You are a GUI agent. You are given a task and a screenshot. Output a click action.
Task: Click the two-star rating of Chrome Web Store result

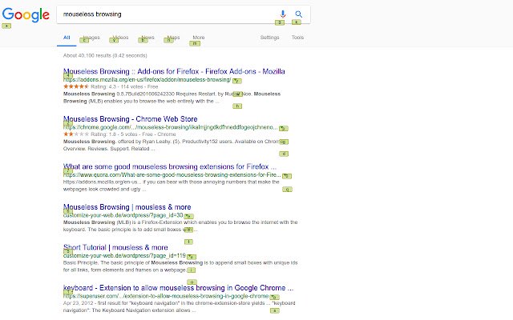76,134
